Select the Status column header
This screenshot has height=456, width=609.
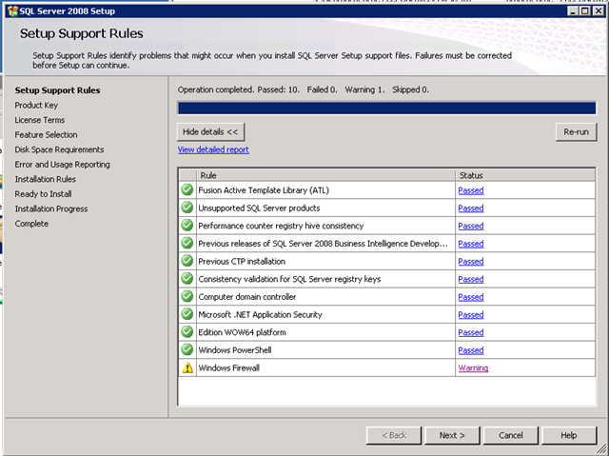(x=525, y=175)
